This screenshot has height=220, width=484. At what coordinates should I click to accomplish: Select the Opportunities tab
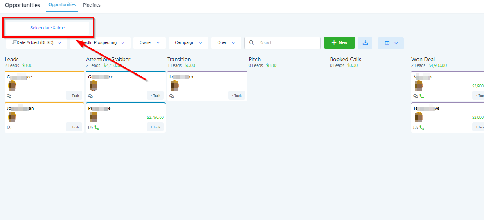click(62, 5)
